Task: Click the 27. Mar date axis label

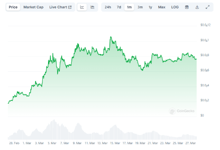Action: pos(190,143)
